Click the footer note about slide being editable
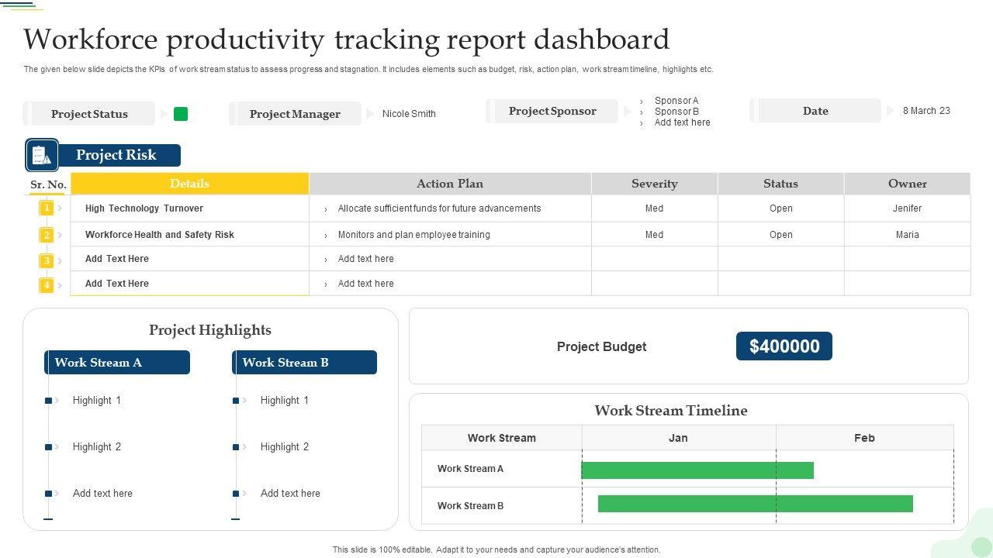 [x=496, y=550]
